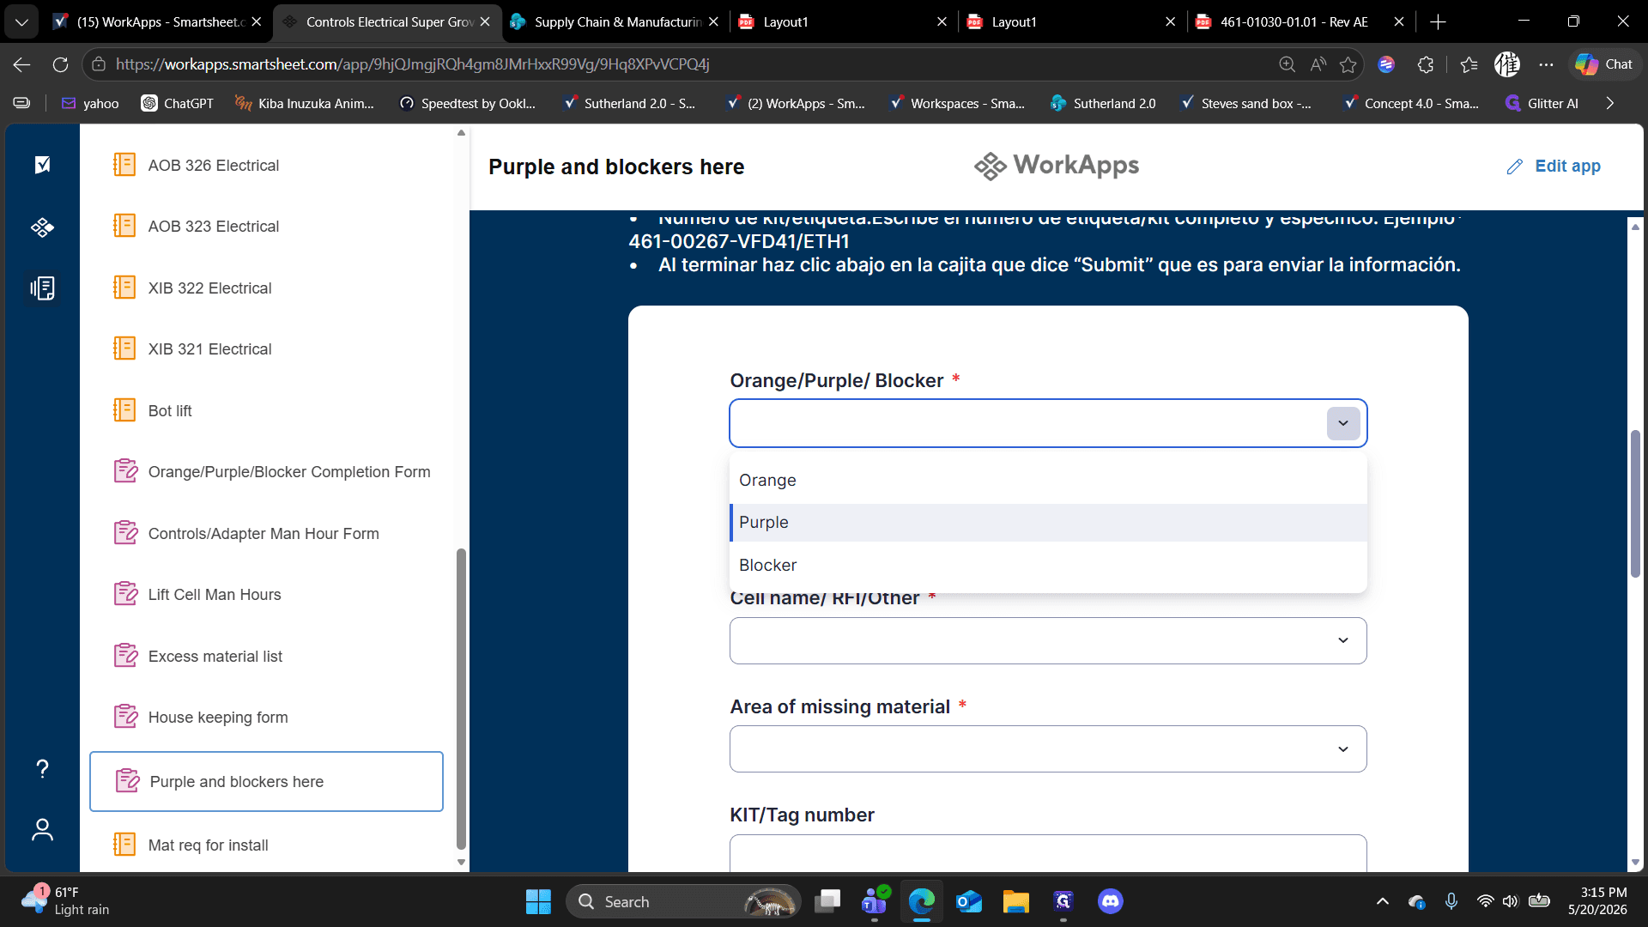Go back using the browser back arrow

[21, 64]
